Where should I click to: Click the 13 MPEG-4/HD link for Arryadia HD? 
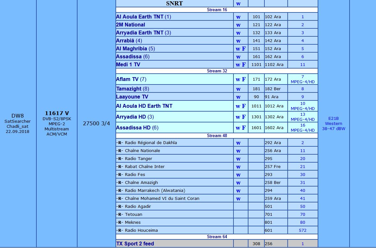pyautogui.click(x=303, y=117)
